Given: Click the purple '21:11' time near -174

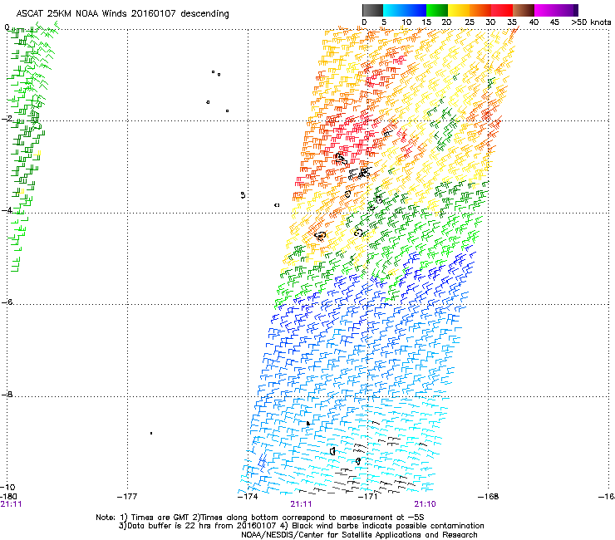Looking at the screenshot, I should (x=301, y=504).
